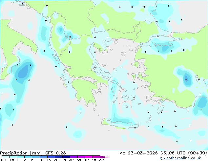
Task: Click the purple arrow tip past 50 on legend
Action: click(104, 157)
